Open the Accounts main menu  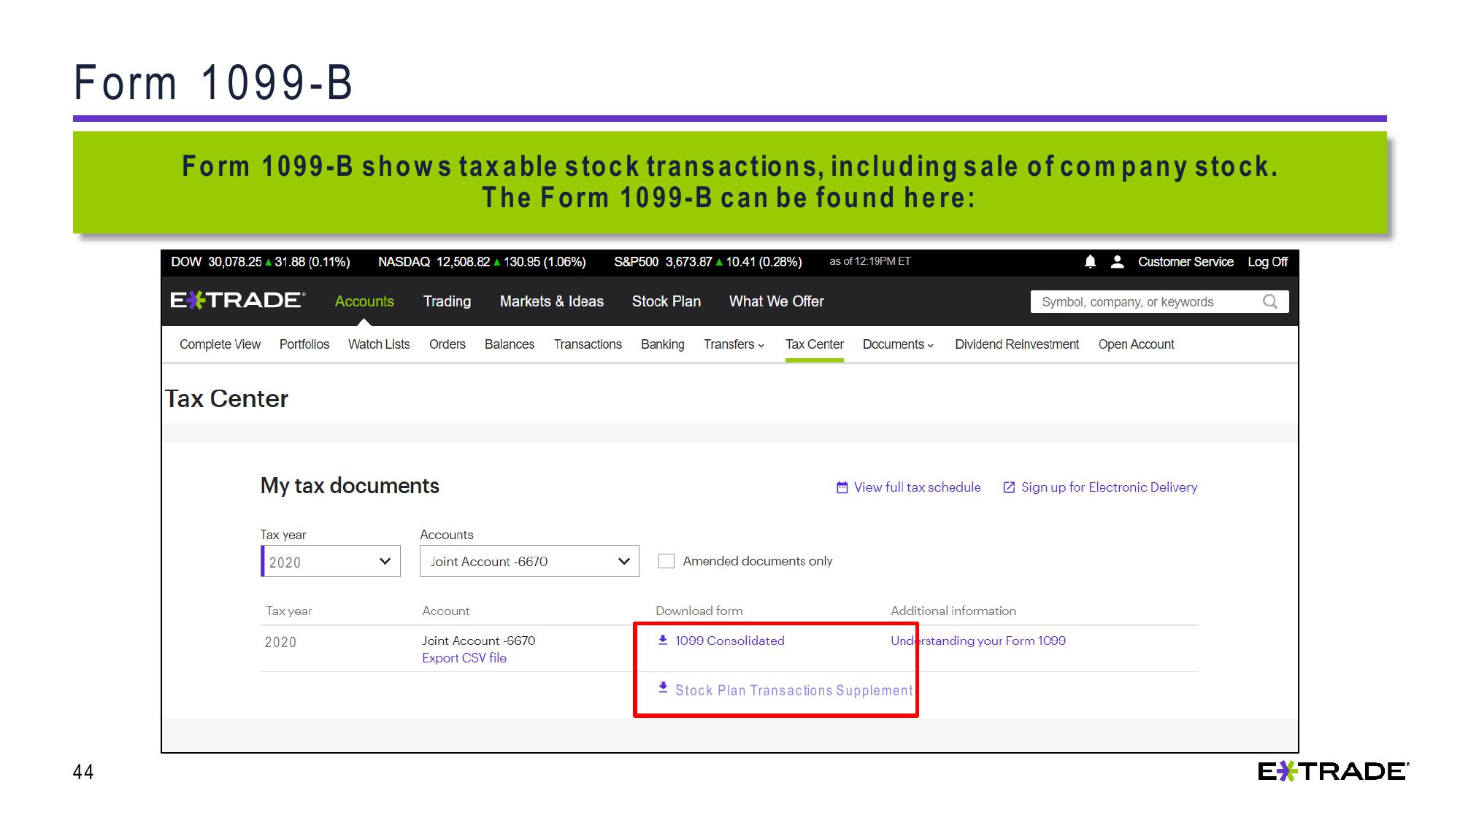pyautogui.click(x=364, y=301)
